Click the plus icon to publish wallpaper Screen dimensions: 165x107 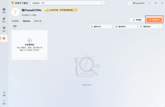point(29,40)
